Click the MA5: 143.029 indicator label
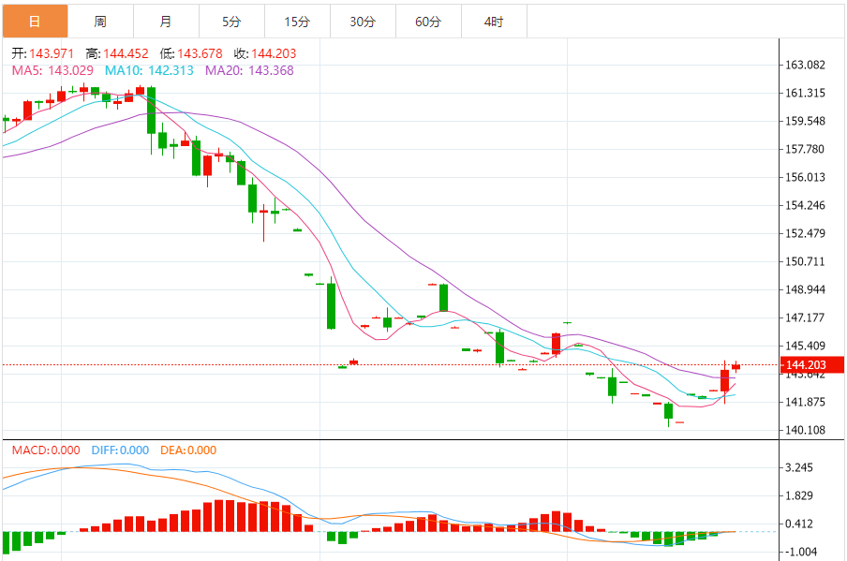847x561 pixels. (52, 70)
